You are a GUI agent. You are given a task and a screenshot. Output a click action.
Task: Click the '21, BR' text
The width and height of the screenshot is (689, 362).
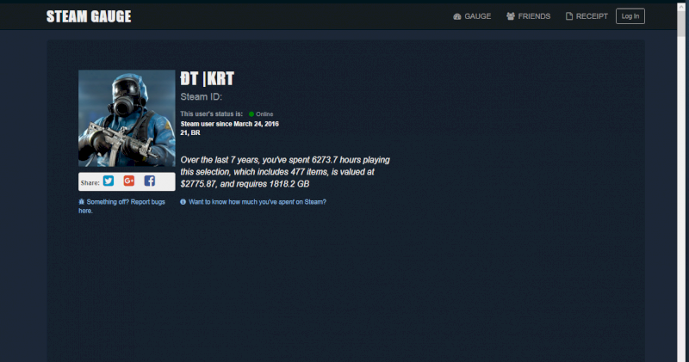[x=190, y=132]
